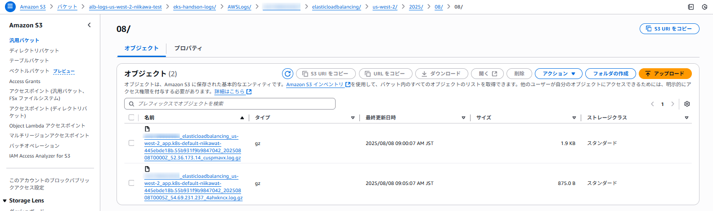Open Access Grants in sidebar

pos(25,81)
